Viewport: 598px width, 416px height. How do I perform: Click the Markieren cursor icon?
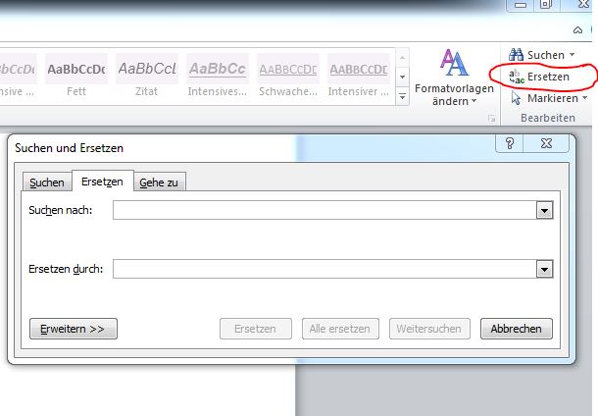pos(516,98)
